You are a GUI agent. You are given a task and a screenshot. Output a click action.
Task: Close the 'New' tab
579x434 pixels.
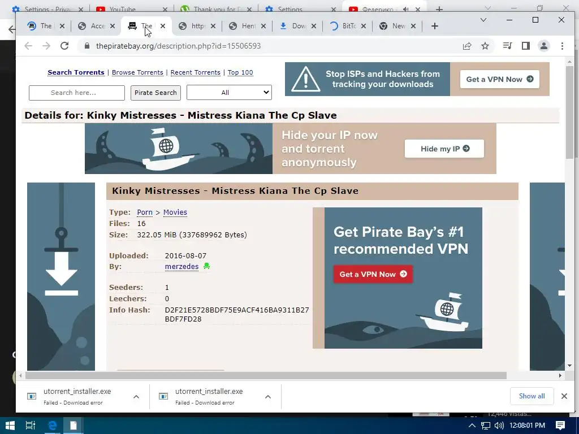pyautogui.click(x=413, y=26)
